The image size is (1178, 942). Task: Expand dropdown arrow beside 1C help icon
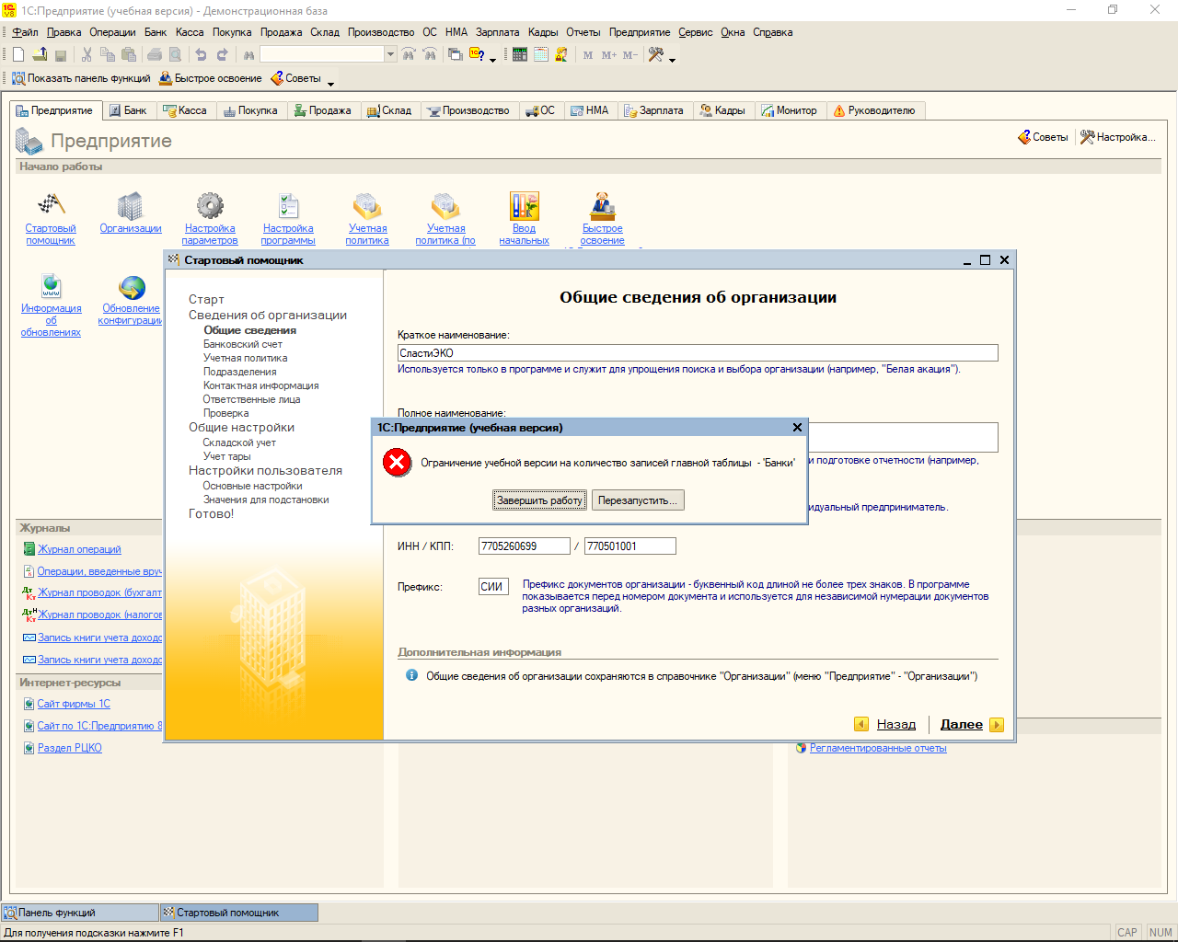(x=492, y=59)
